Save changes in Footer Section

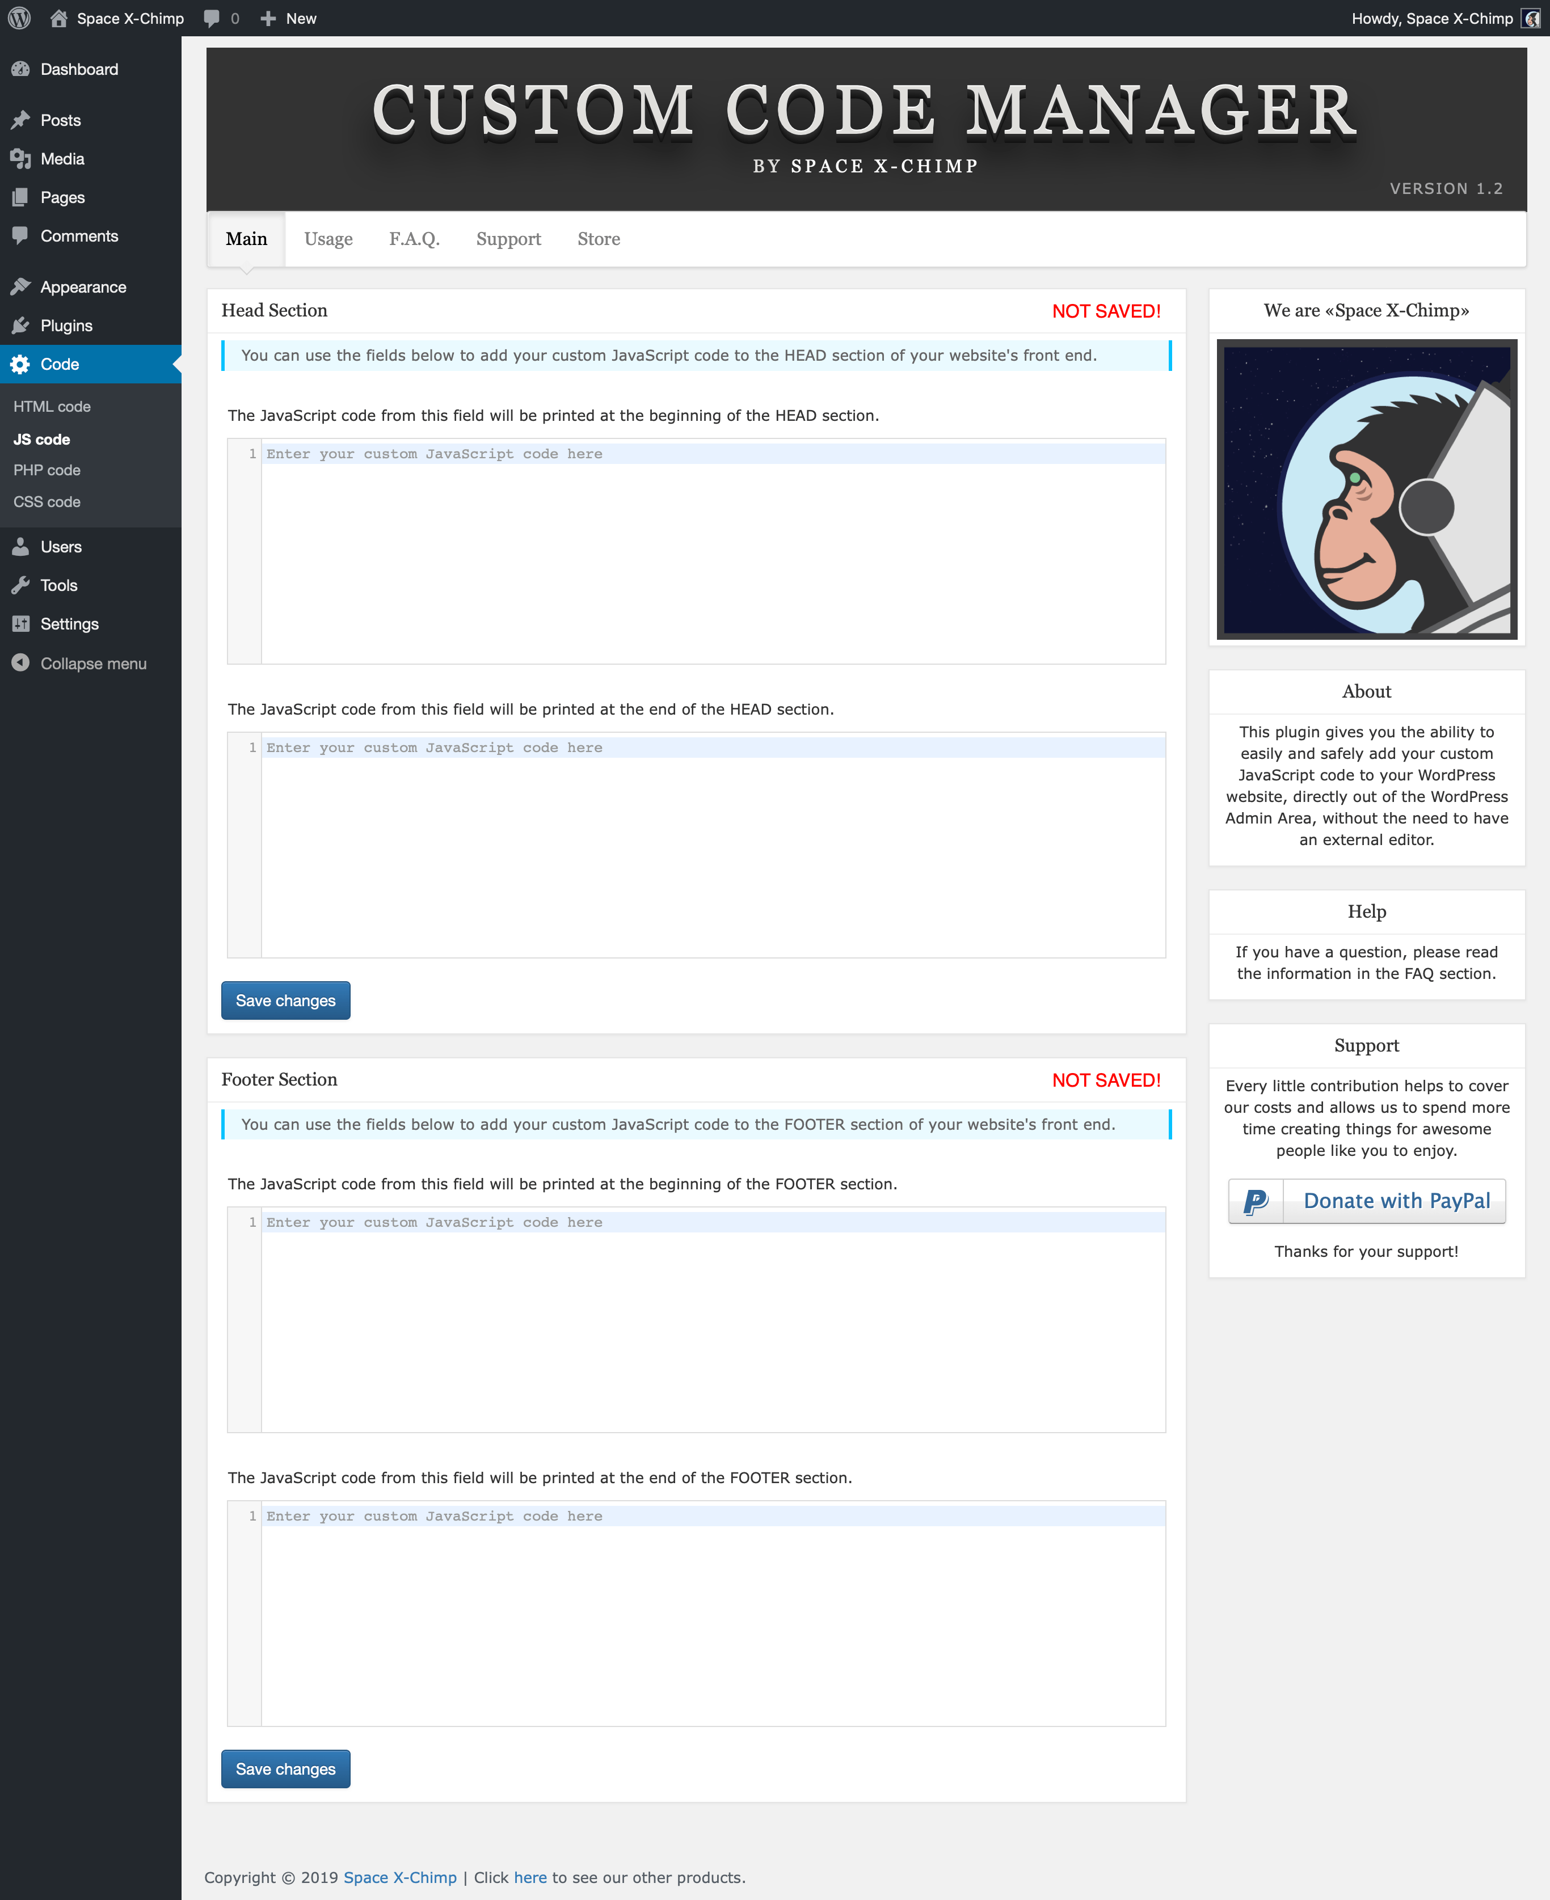pyautogui.click(x=286, y=1769)
